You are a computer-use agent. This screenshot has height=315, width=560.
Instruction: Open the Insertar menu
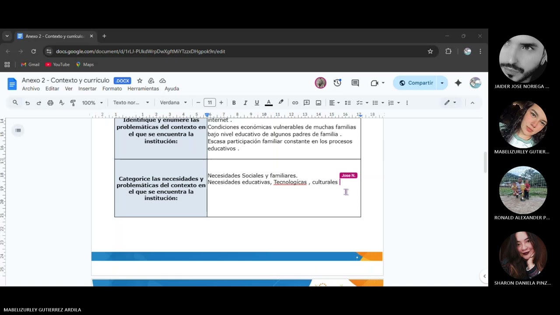tap(87, 88)
